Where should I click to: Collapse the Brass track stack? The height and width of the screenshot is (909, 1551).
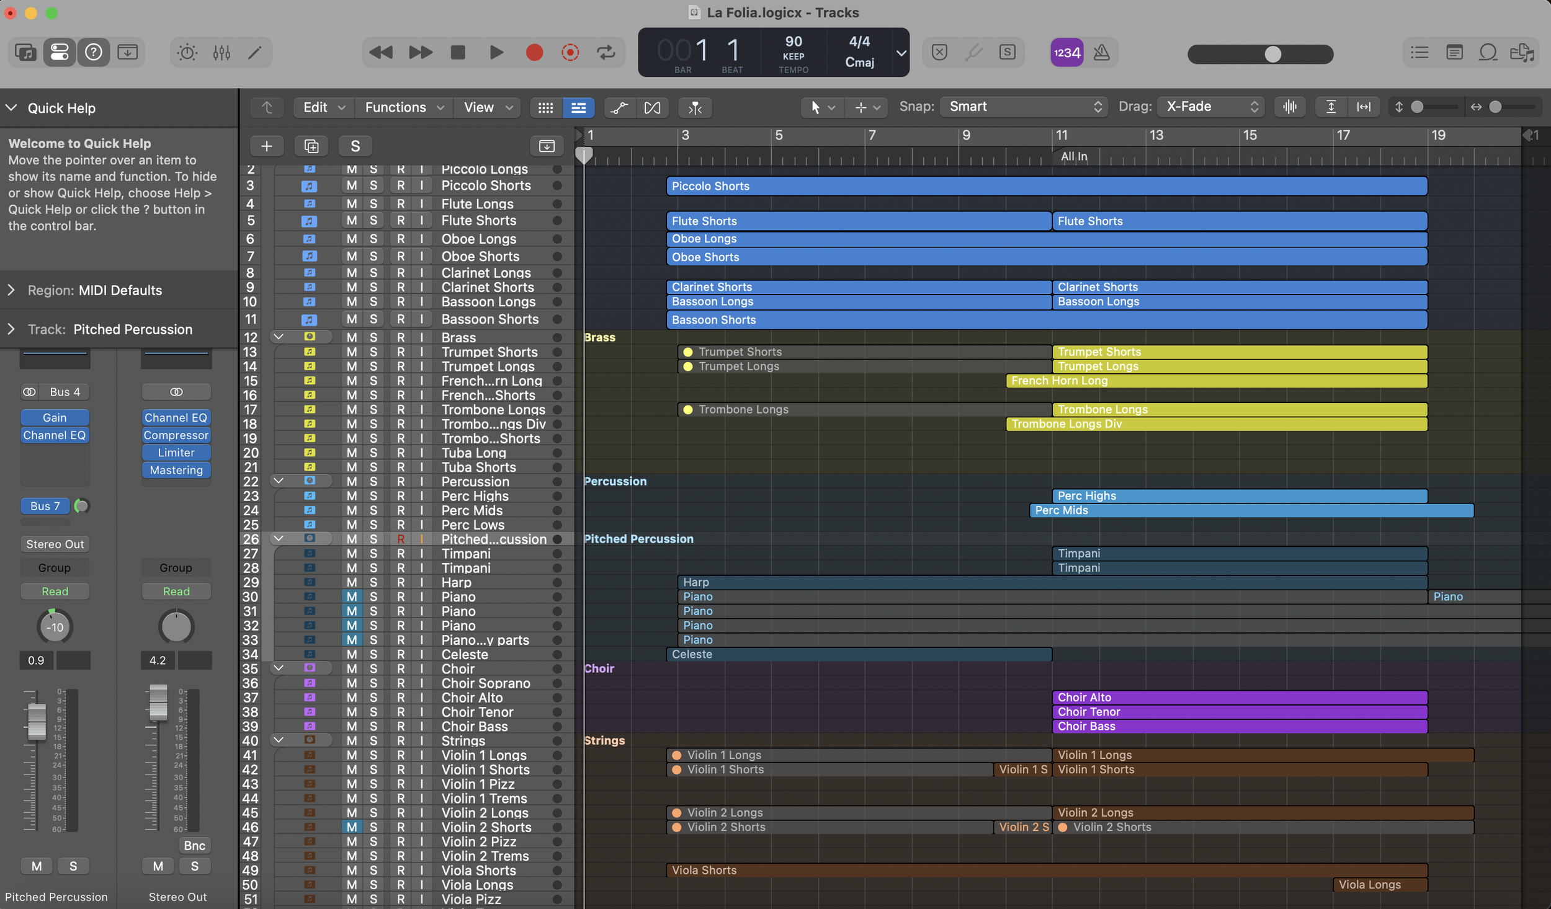(x=279, y=337)
